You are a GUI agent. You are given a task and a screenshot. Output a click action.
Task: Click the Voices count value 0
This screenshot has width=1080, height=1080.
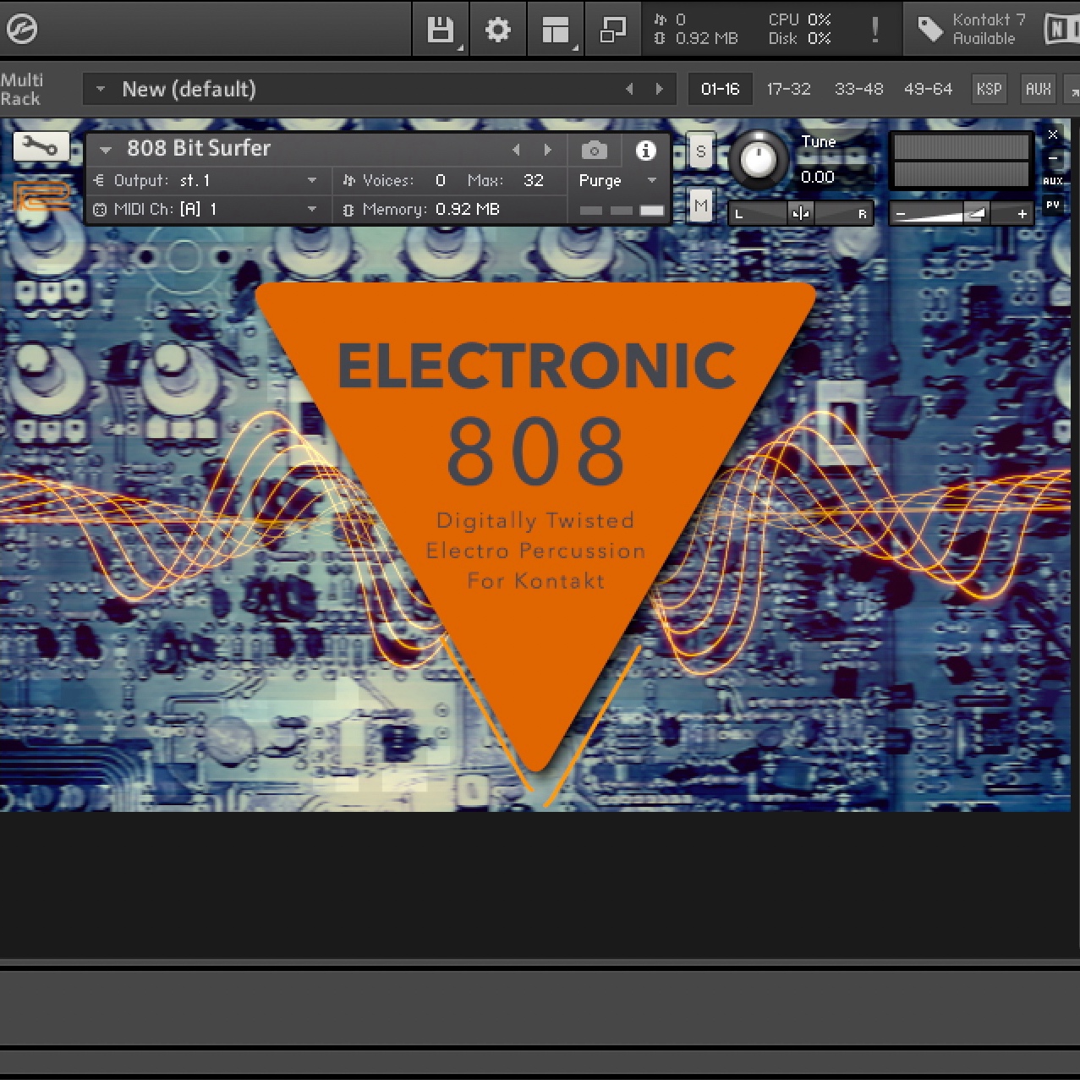point(441,180)
